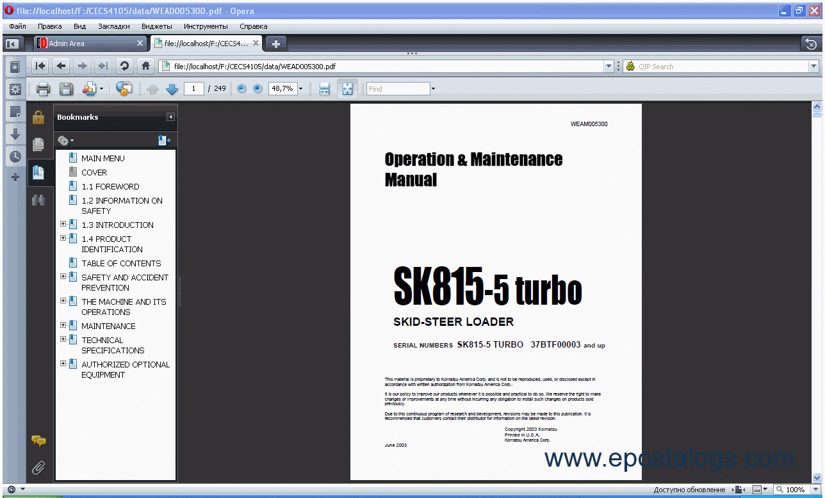Zoom out with the minus magnifier button
825x498 pixels.
click(241, 89)
